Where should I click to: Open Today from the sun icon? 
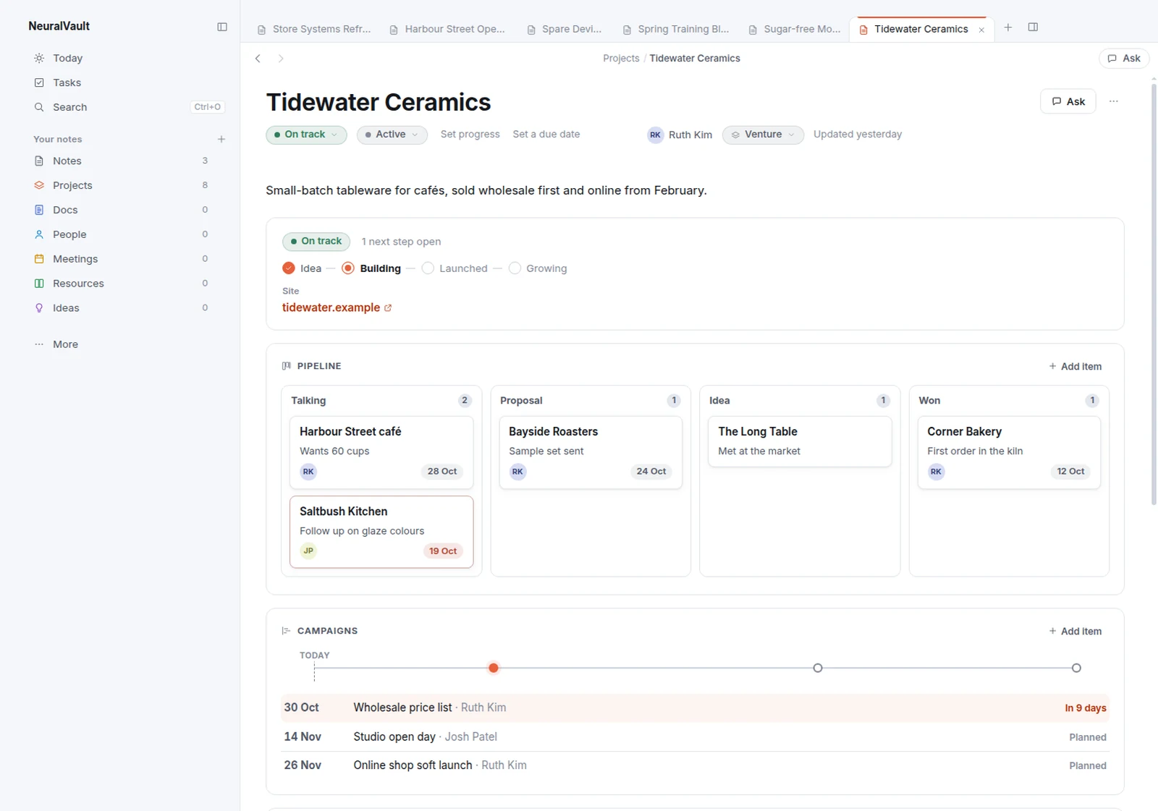coord(39,58)
